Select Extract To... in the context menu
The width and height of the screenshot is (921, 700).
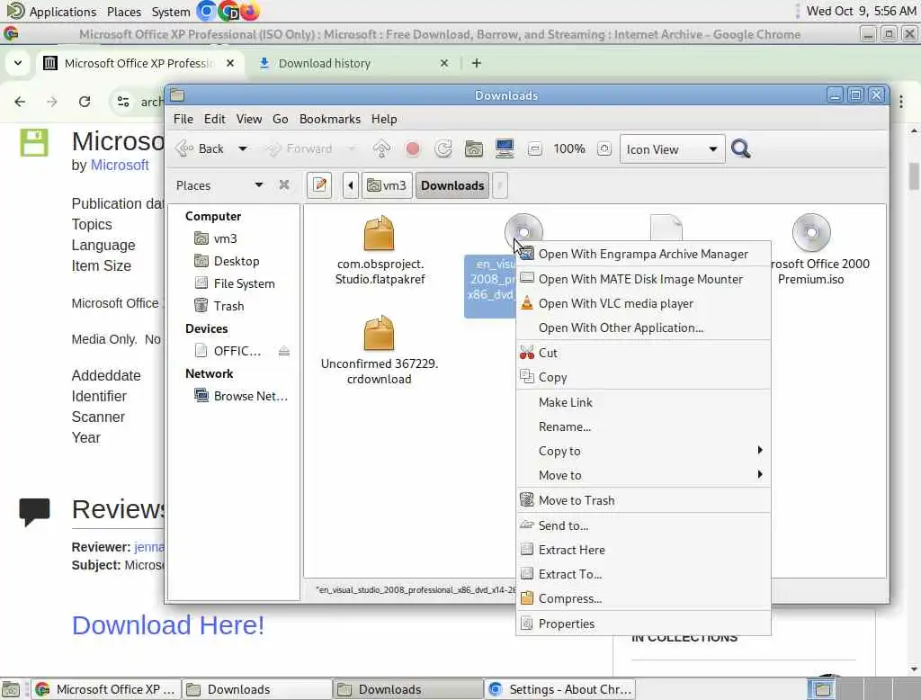[x=644, y=574]
